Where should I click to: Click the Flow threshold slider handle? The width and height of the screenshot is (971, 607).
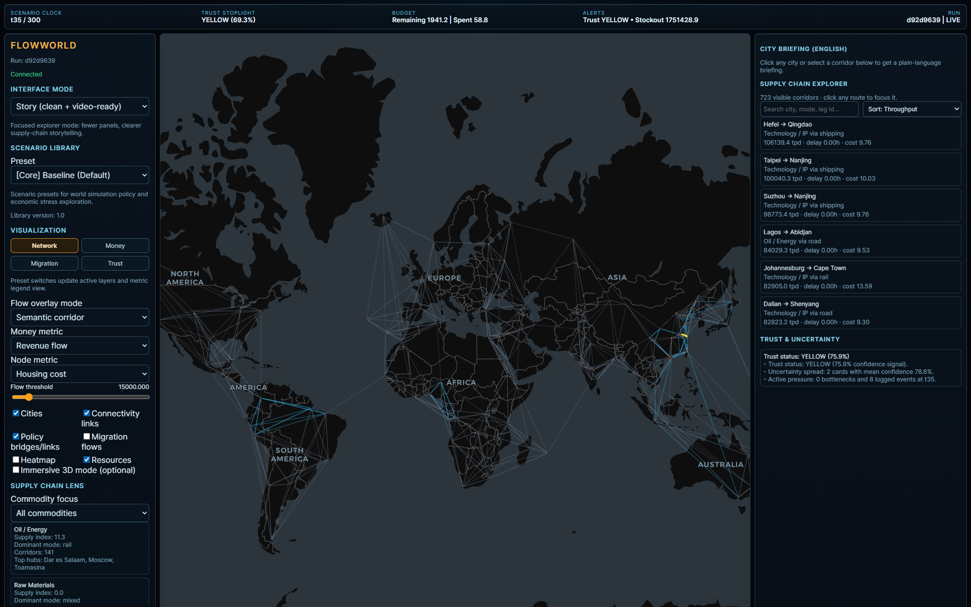click(x=29, y=397)
